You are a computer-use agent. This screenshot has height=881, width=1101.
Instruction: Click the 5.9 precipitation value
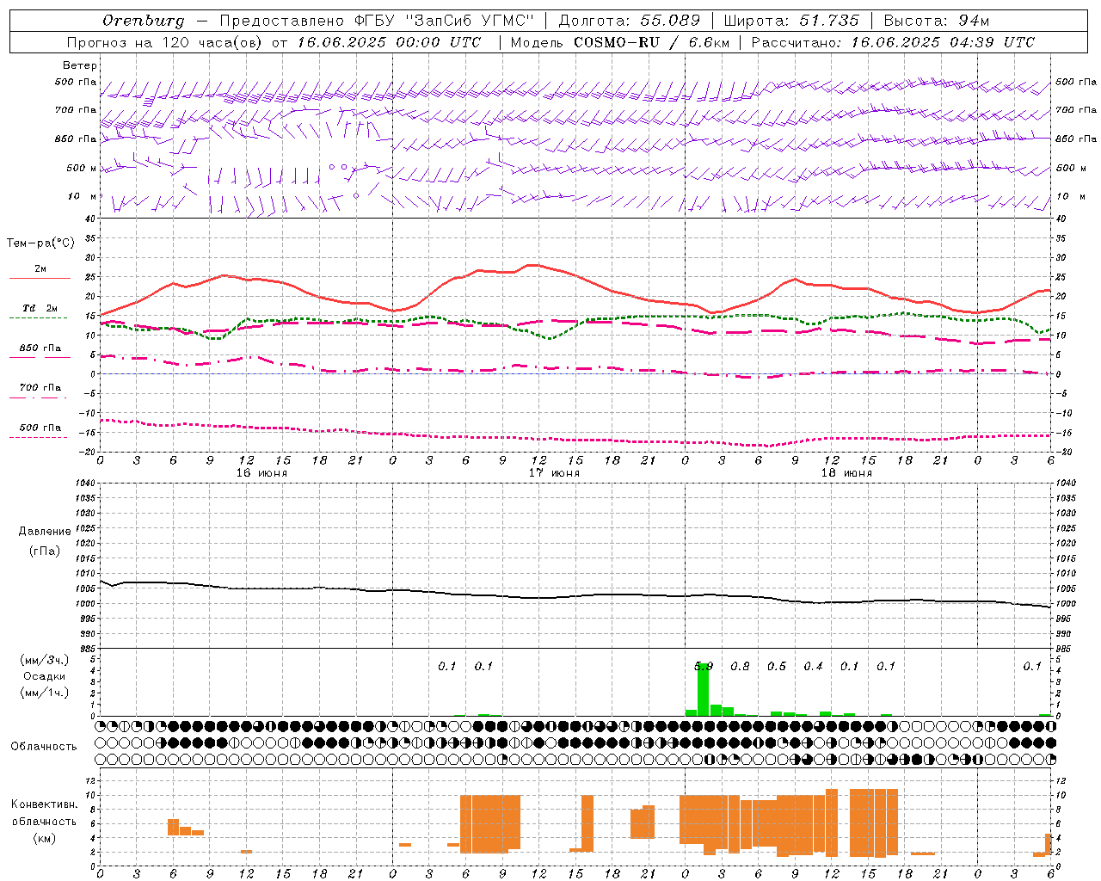(x=704, y=666)
